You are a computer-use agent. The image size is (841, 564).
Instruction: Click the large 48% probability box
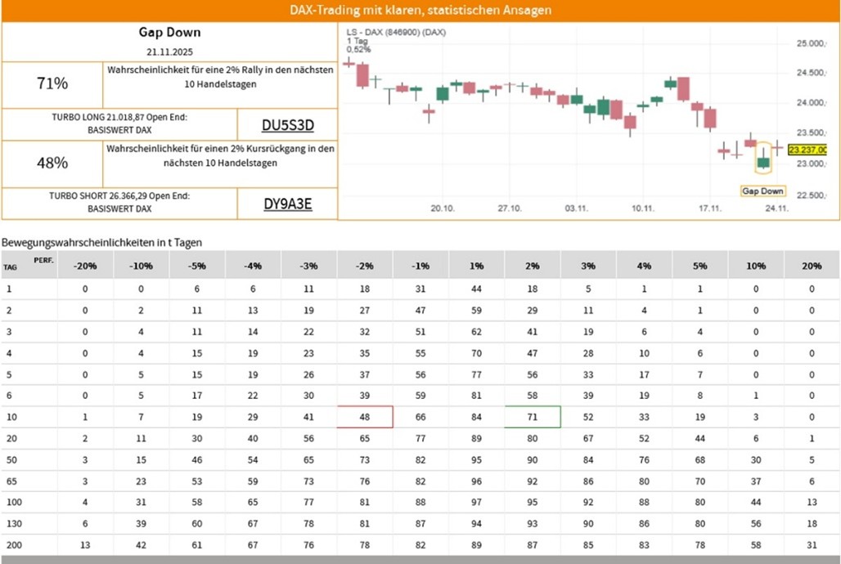[52, 163]
